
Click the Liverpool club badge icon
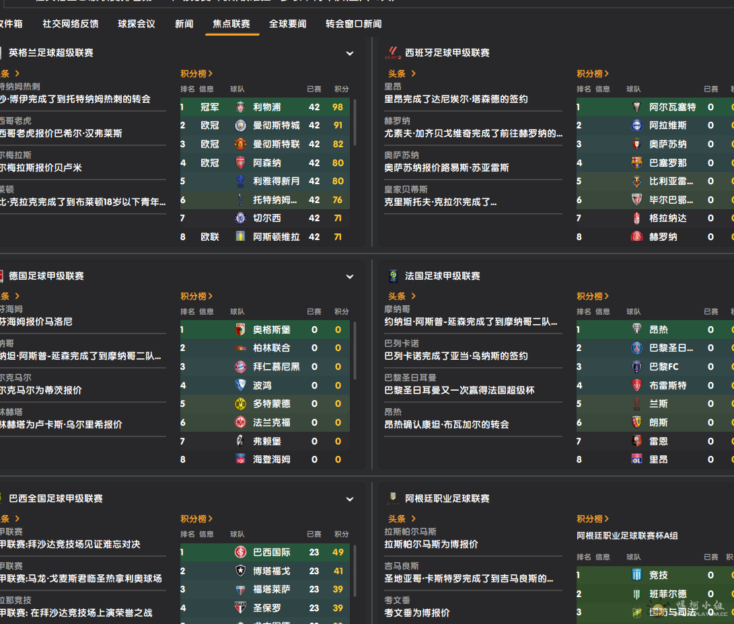click(x=241, y=107)
